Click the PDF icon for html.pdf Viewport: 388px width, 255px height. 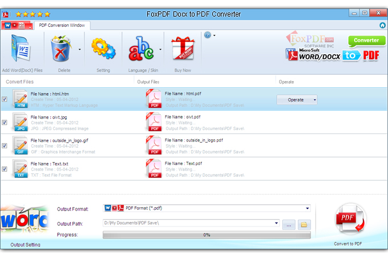pyautogui.click(x=154, y=99)
